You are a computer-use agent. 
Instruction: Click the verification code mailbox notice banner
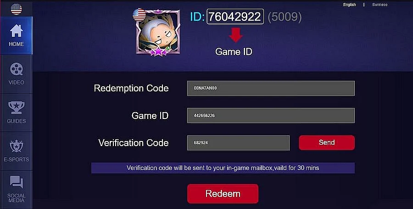pyautogui.click(x=223, y=168)
